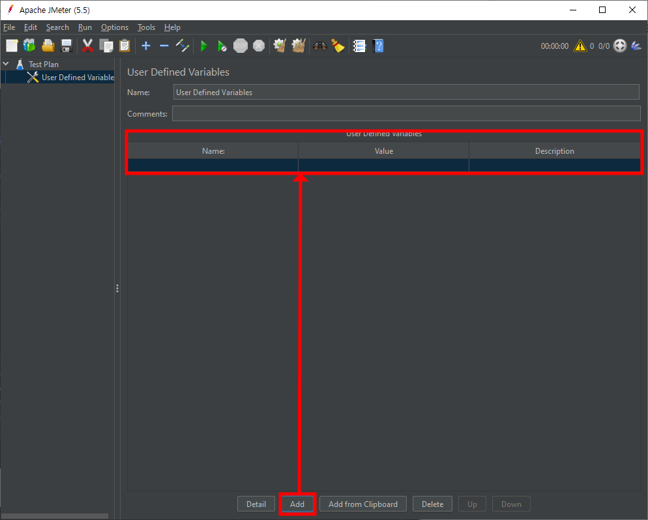Click the remote engines circle icon
The image size is (648, 520).
click(620, 46)
